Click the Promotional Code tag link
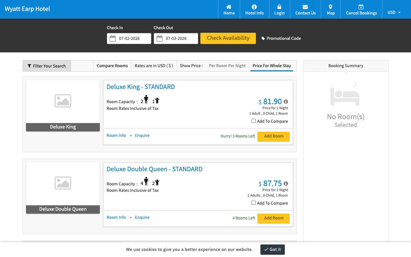 [x=281, y=38]
